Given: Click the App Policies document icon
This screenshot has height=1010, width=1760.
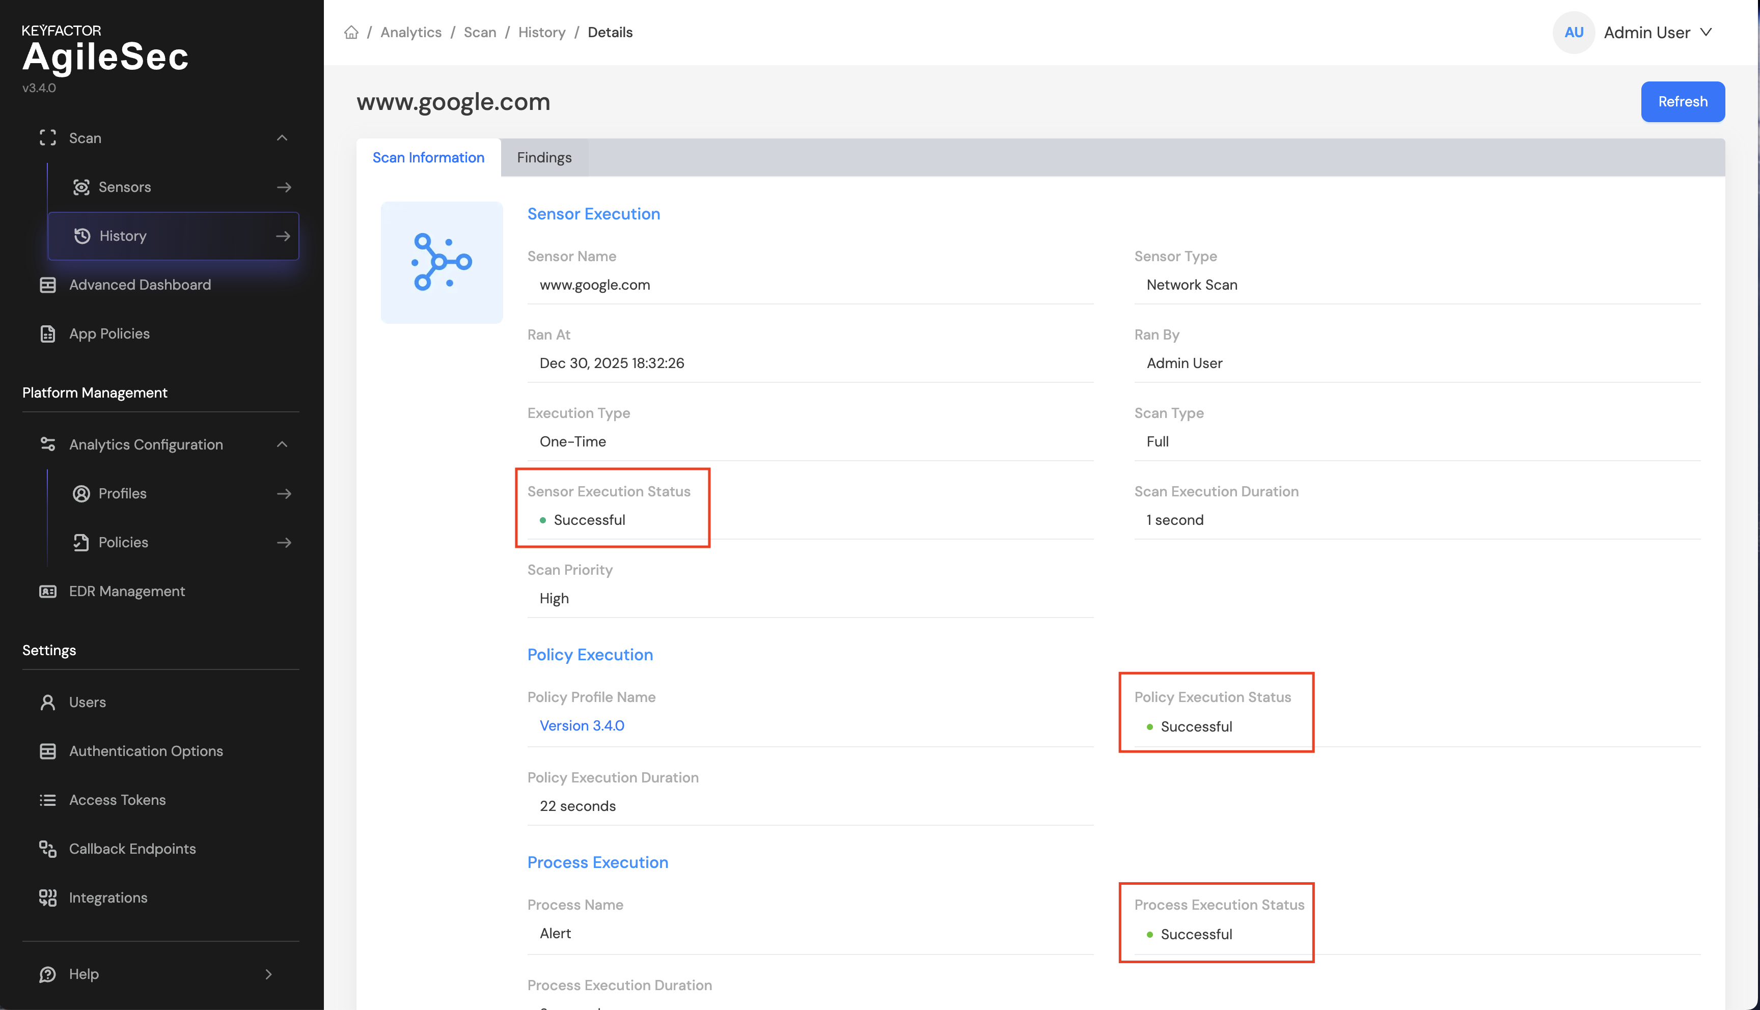Looking at the screenshot, I should pyautogui.click(x=47, y=333).
